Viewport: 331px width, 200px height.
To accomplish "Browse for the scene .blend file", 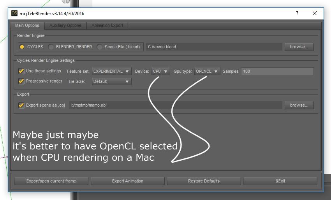I will (299, 47).
